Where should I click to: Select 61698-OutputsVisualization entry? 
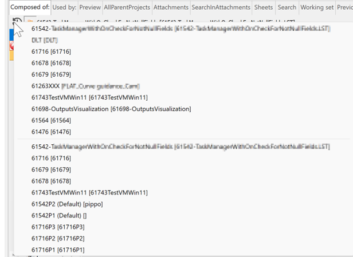111,109
